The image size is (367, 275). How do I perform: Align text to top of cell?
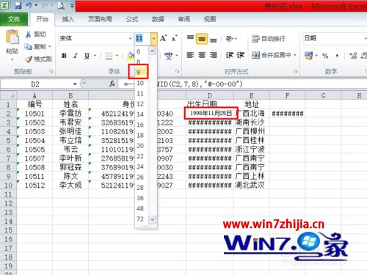tap(190, 38)
